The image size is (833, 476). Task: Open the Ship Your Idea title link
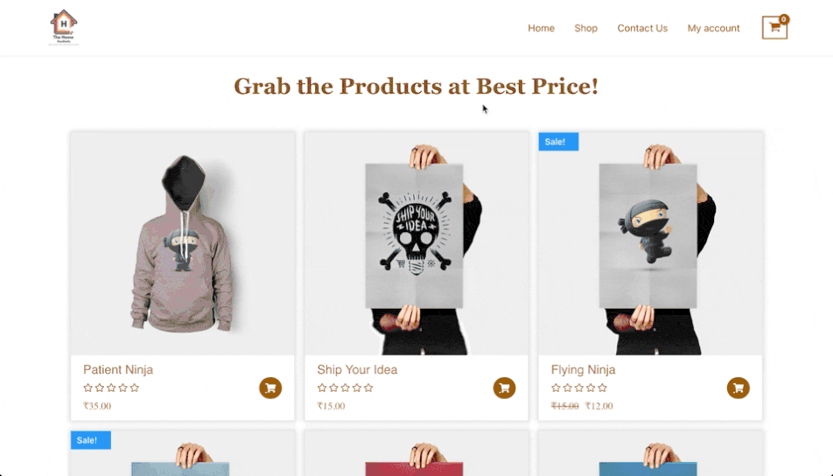[x=357, y=370]
